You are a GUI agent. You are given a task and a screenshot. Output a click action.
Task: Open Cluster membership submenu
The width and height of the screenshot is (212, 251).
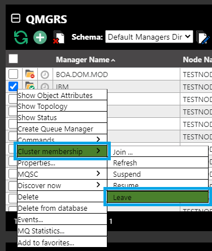coord(62,151)
